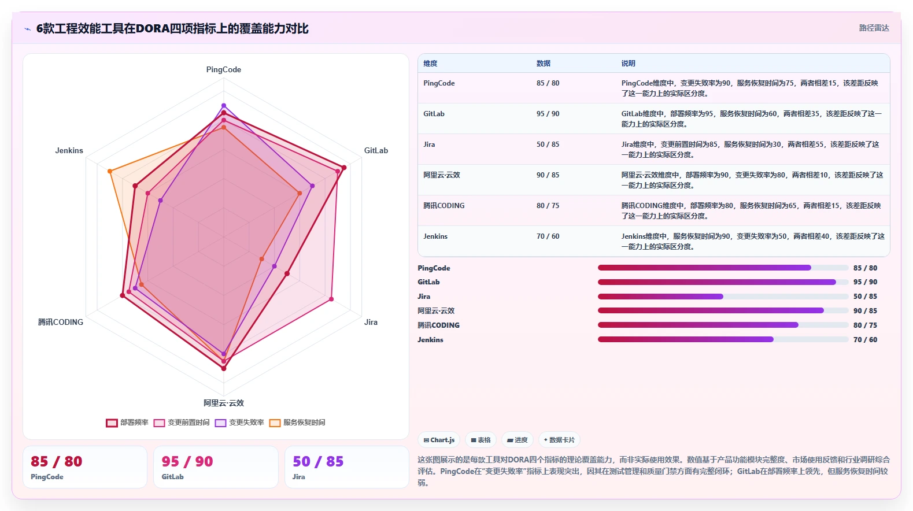
Task: Click table value 70 / 60
Action: [x=548, y=236]
